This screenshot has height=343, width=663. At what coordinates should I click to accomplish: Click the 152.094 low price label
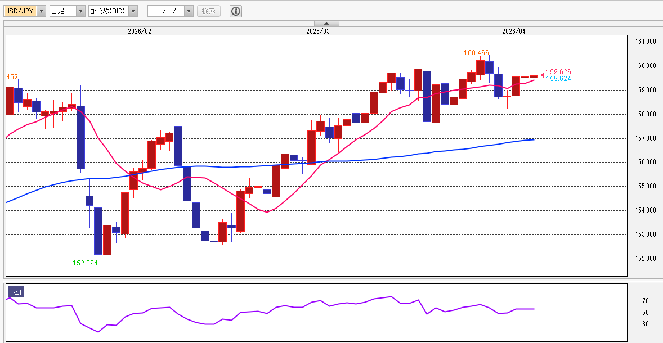86,263
